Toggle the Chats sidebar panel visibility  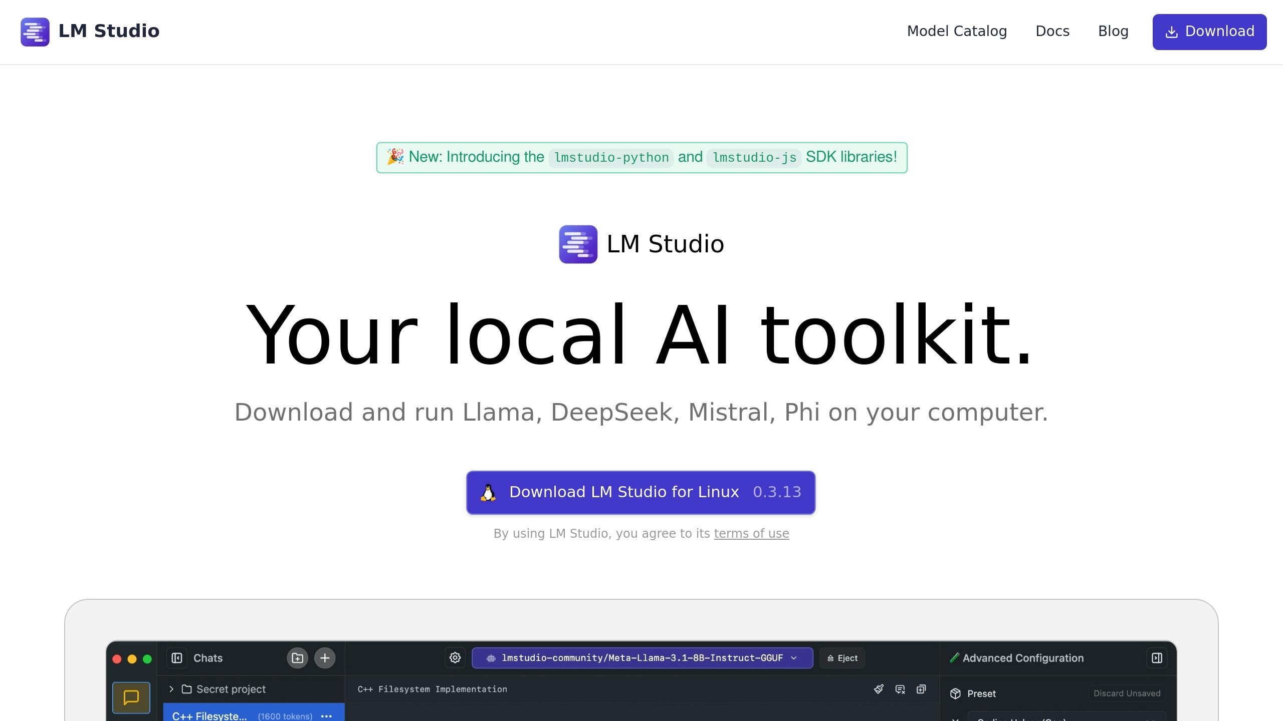[x=176, y=658]
